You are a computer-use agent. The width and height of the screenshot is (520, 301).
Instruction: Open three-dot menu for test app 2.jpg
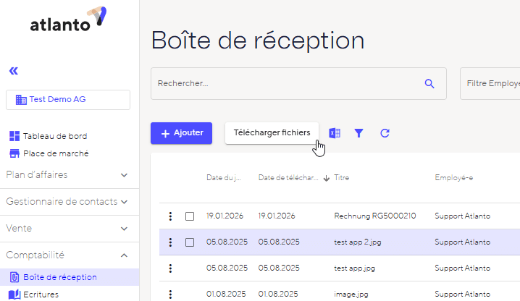click(x=170, y=242)
